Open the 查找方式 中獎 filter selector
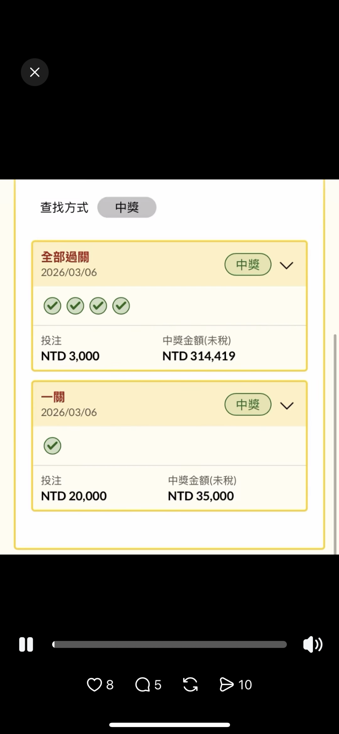 [127, 207]
